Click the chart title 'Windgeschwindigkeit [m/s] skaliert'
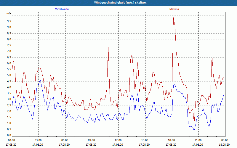 pos(120,3)
